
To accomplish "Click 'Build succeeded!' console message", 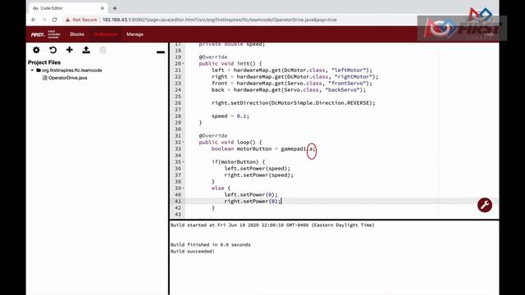I will (193, 252).
